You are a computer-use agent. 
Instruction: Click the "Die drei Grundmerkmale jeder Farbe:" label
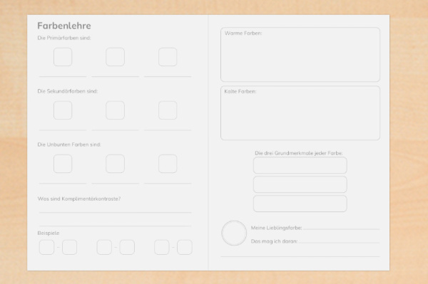[299, 153]
